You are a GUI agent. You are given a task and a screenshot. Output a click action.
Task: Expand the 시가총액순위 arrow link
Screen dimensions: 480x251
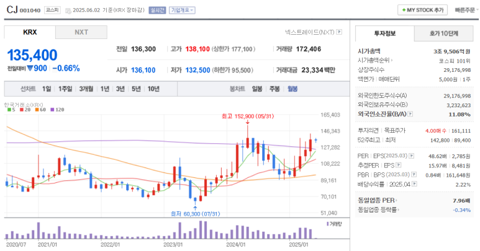pyautogui.click(x=375, y=61)
